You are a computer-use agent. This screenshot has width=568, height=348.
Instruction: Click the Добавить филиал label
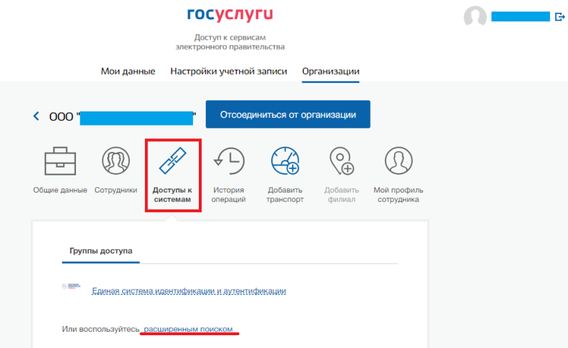342,195
